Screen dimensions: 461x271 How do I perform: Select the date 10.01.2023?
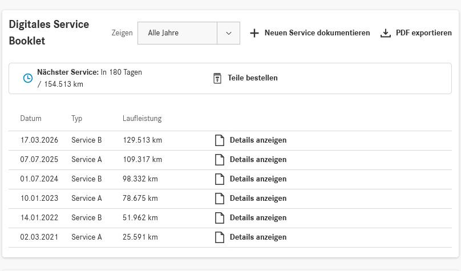click(39, 199)
